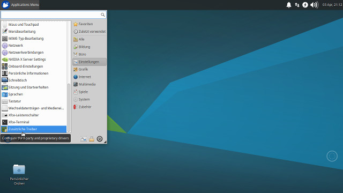Click the Netzwerkverbindungen icon
Image resolution: width=343 pixels, height=193 pixels.
(5, 53)
